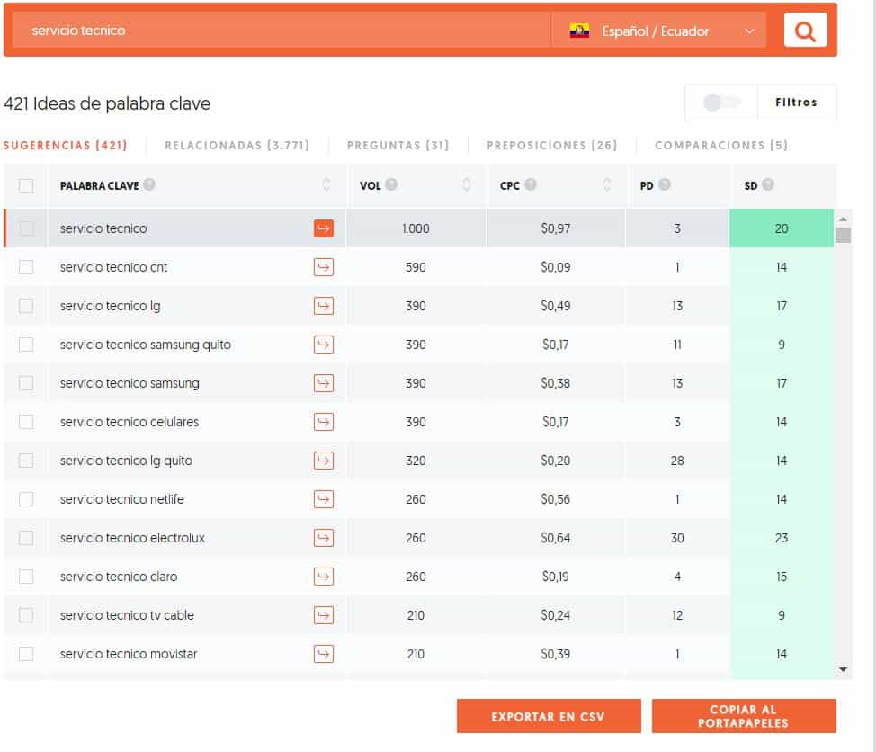
Task: Open arrow icon for servicio tecnico cnt
Action: [x=324, y=267]
